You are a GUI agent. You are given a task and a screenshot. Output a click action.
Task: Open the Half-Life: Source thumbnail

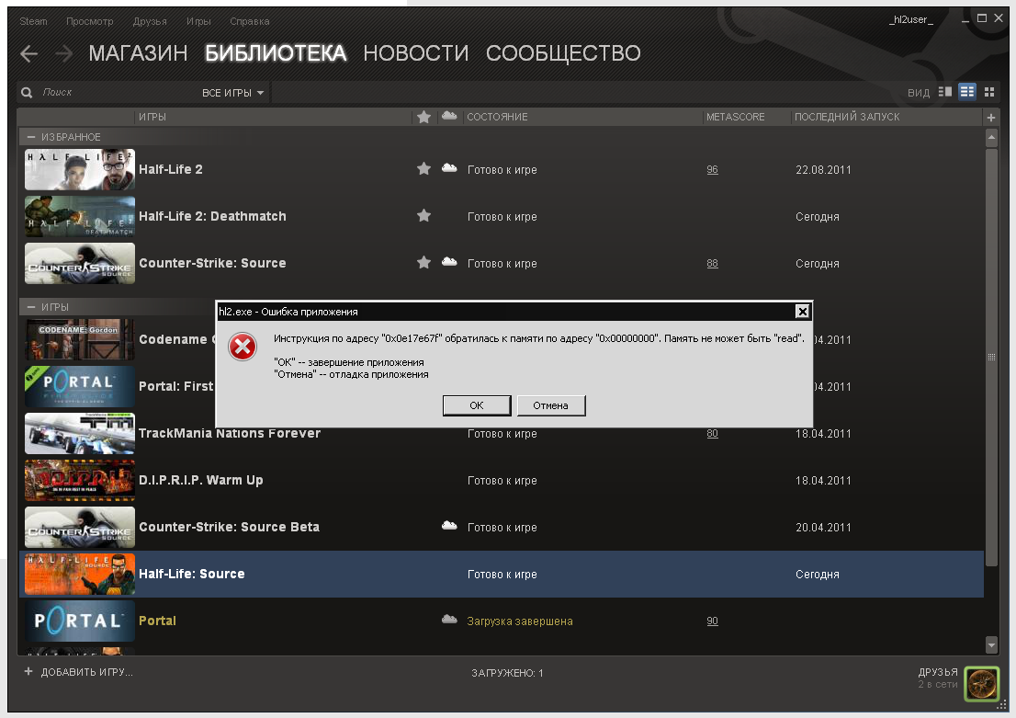point(80,574)
